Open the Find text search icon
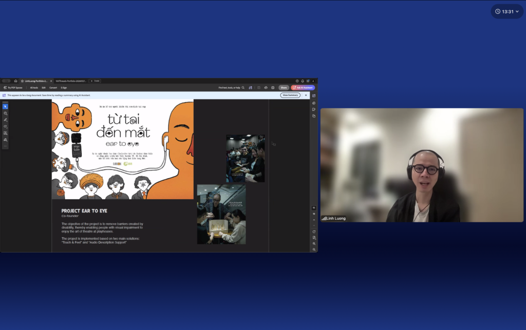The width and height of the screenshot is (526, 330). tap(243, 88)
